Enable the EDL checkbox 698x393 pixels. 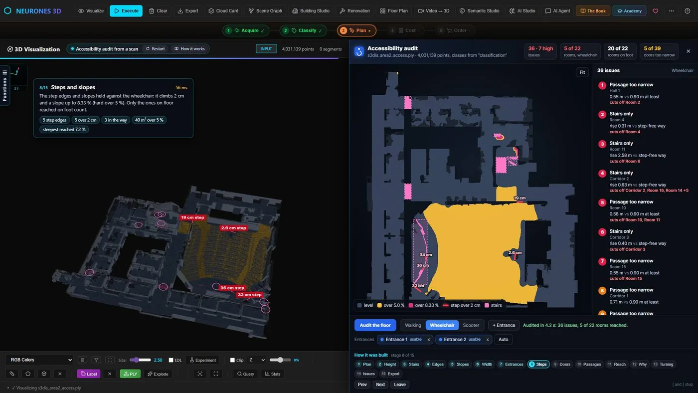[171, 360]
